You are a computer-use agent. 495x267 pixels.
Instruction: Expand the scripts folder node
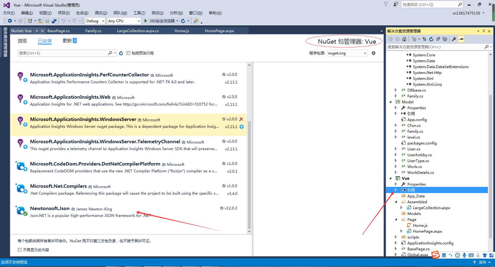click(x=396, y=237)
